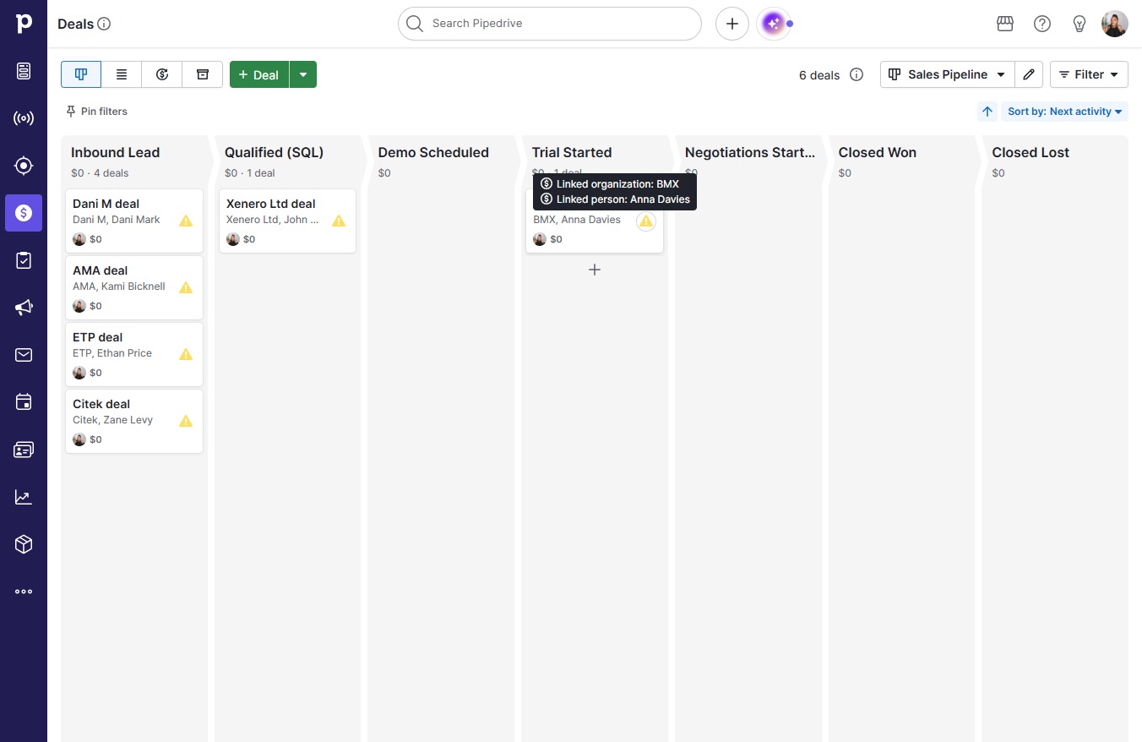
Task: Open the Dani M deal card
Action: click(x=134, y=221)
